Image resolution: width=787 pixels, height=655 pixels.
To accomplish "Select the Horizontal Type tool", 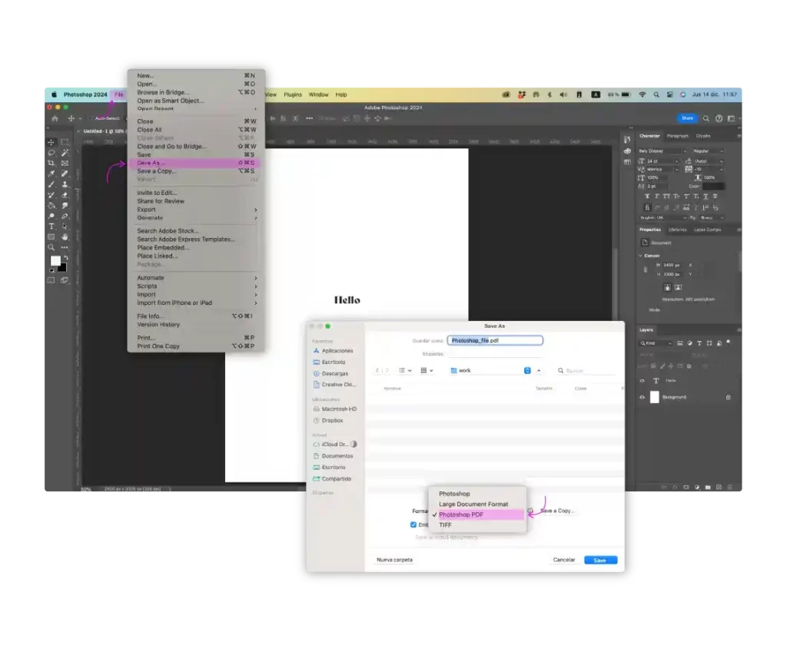I will [51, 227].
